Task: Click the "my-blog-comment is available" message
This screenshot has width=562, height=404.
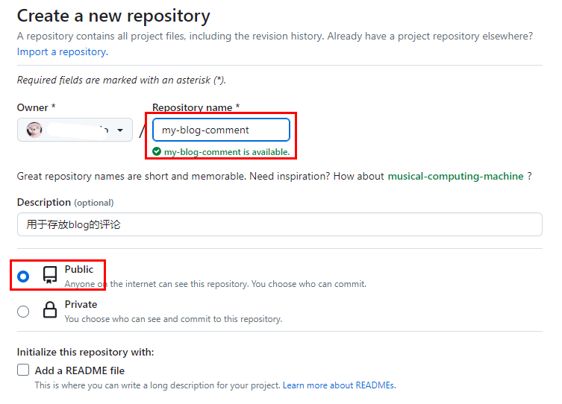Action: [x=226, y=152]
